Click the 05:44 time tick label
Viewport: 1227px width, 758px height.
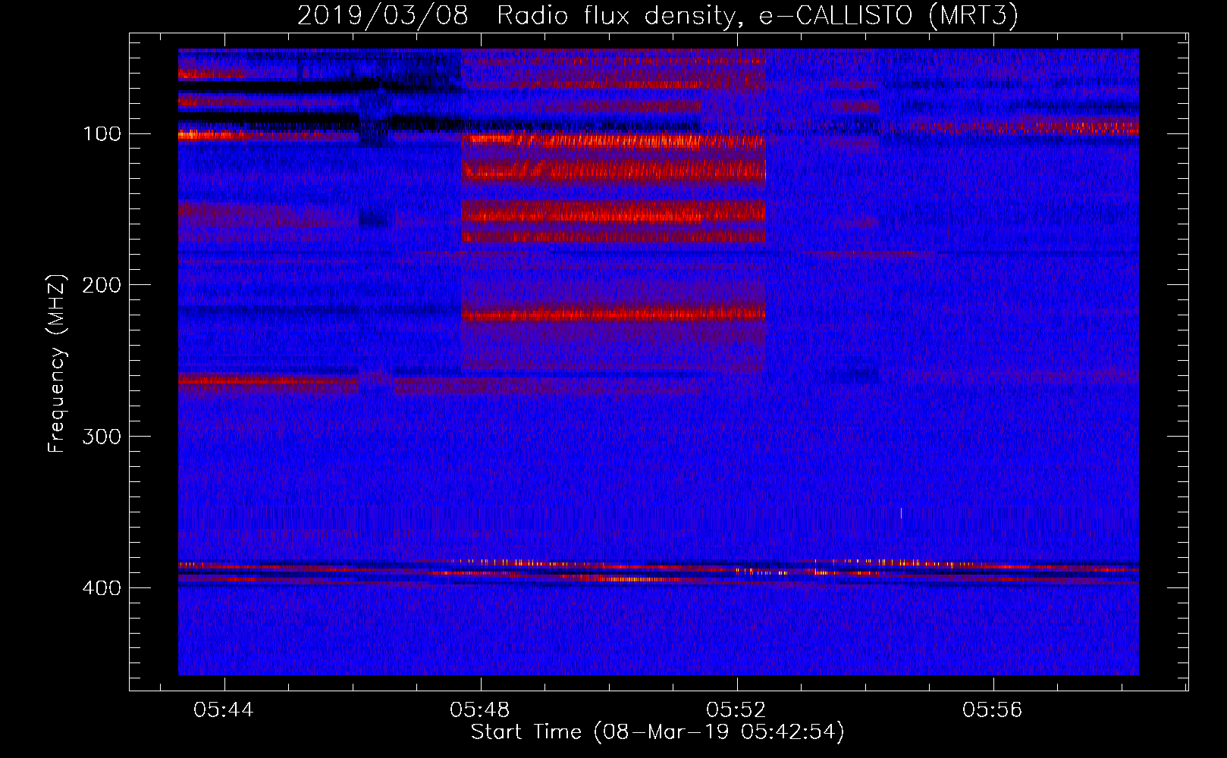pyautogui.click(x=224, y=710)
